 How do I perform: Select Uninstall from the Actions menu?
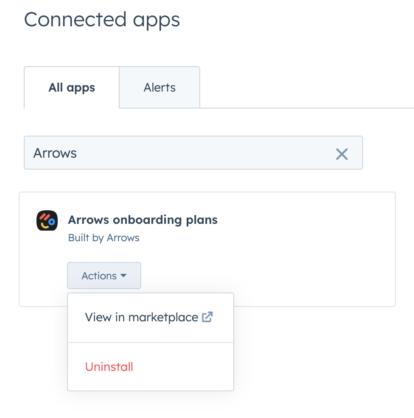[109, 367]
